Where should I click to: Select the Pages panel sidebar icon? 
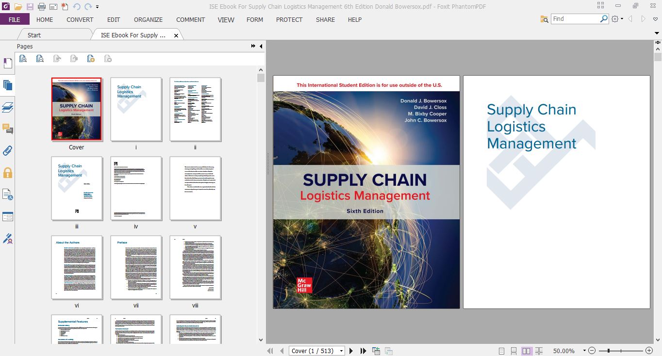[7, 85]
